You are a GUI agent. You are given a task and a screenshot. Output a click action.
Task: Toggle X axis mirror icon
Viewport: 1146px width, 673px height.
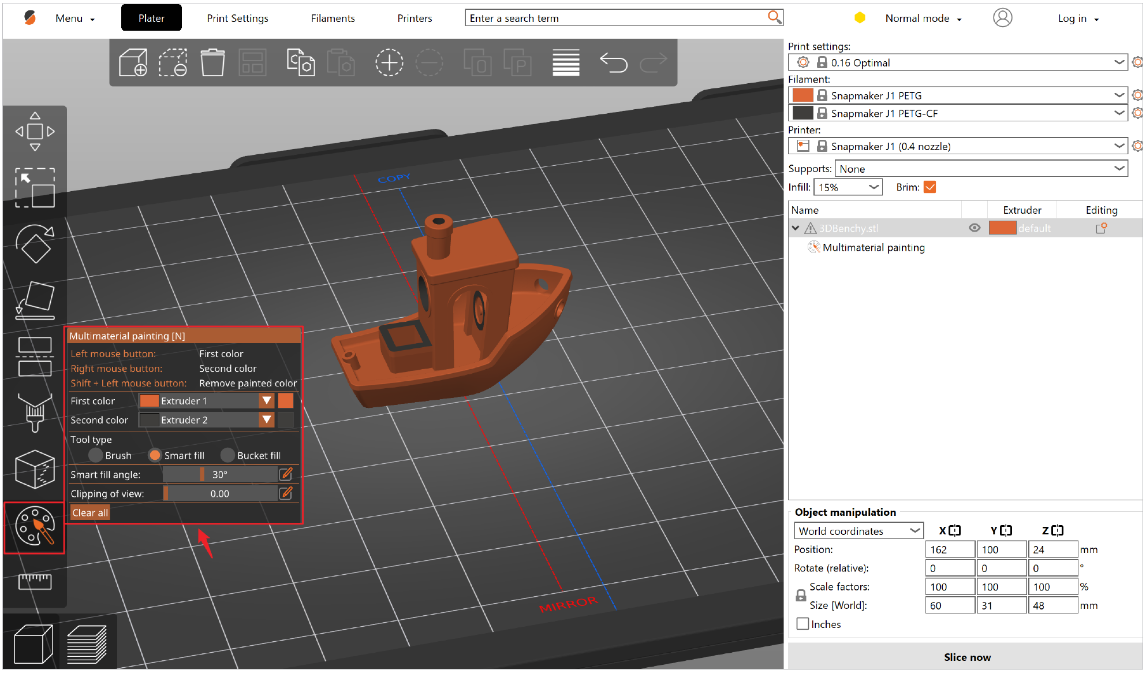(x=954, y=530)
